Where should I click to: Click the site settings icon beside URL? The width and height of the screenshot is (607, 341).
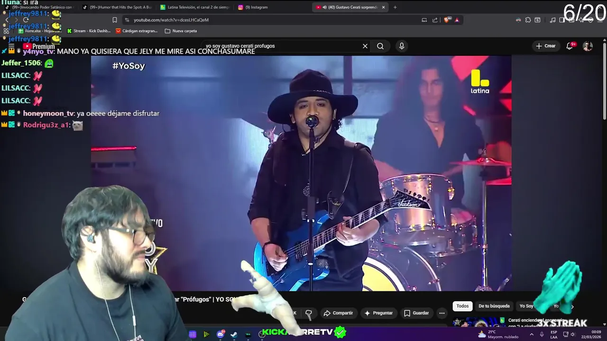[126, 20]
